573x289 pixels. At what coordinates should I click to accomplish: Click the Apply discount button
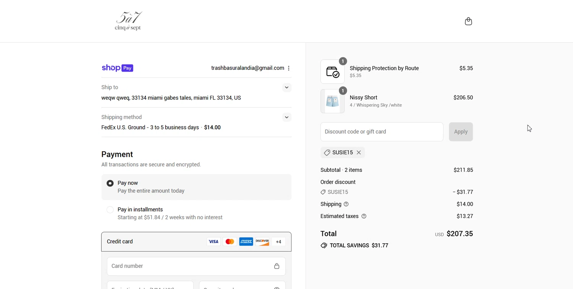461,132
